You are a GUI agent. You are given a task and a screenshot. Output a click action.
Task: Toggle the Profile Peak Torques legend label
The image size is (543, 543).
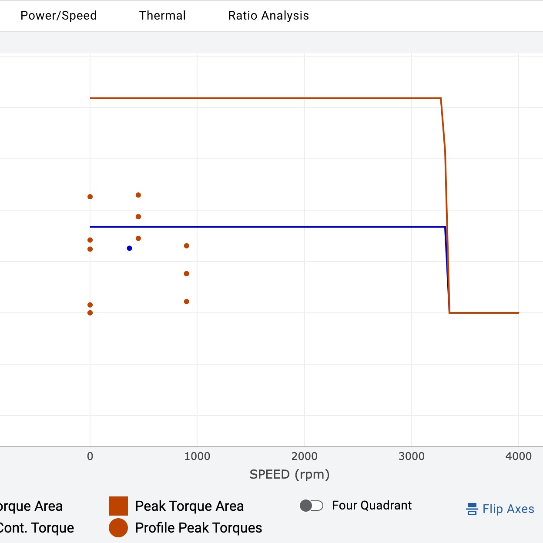tap(198, 528)
